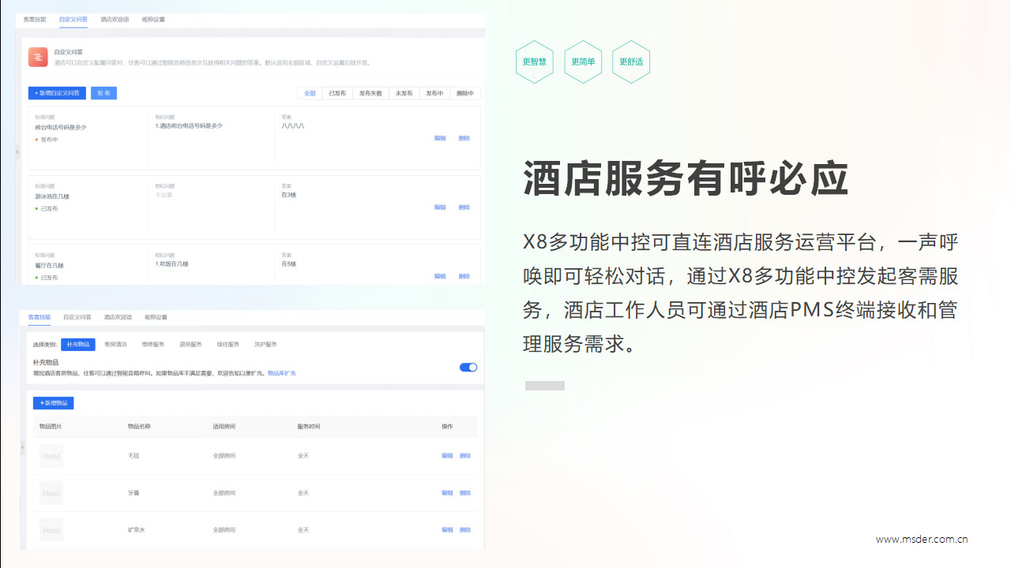Image resolution: width=1011 pixels, height=568 pixels.
Task: Click the 服务时间 column header
Action: [x=309, y=427]
